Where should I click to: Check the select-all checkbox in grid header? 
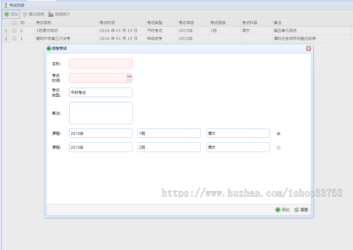(x=14, y=23)
